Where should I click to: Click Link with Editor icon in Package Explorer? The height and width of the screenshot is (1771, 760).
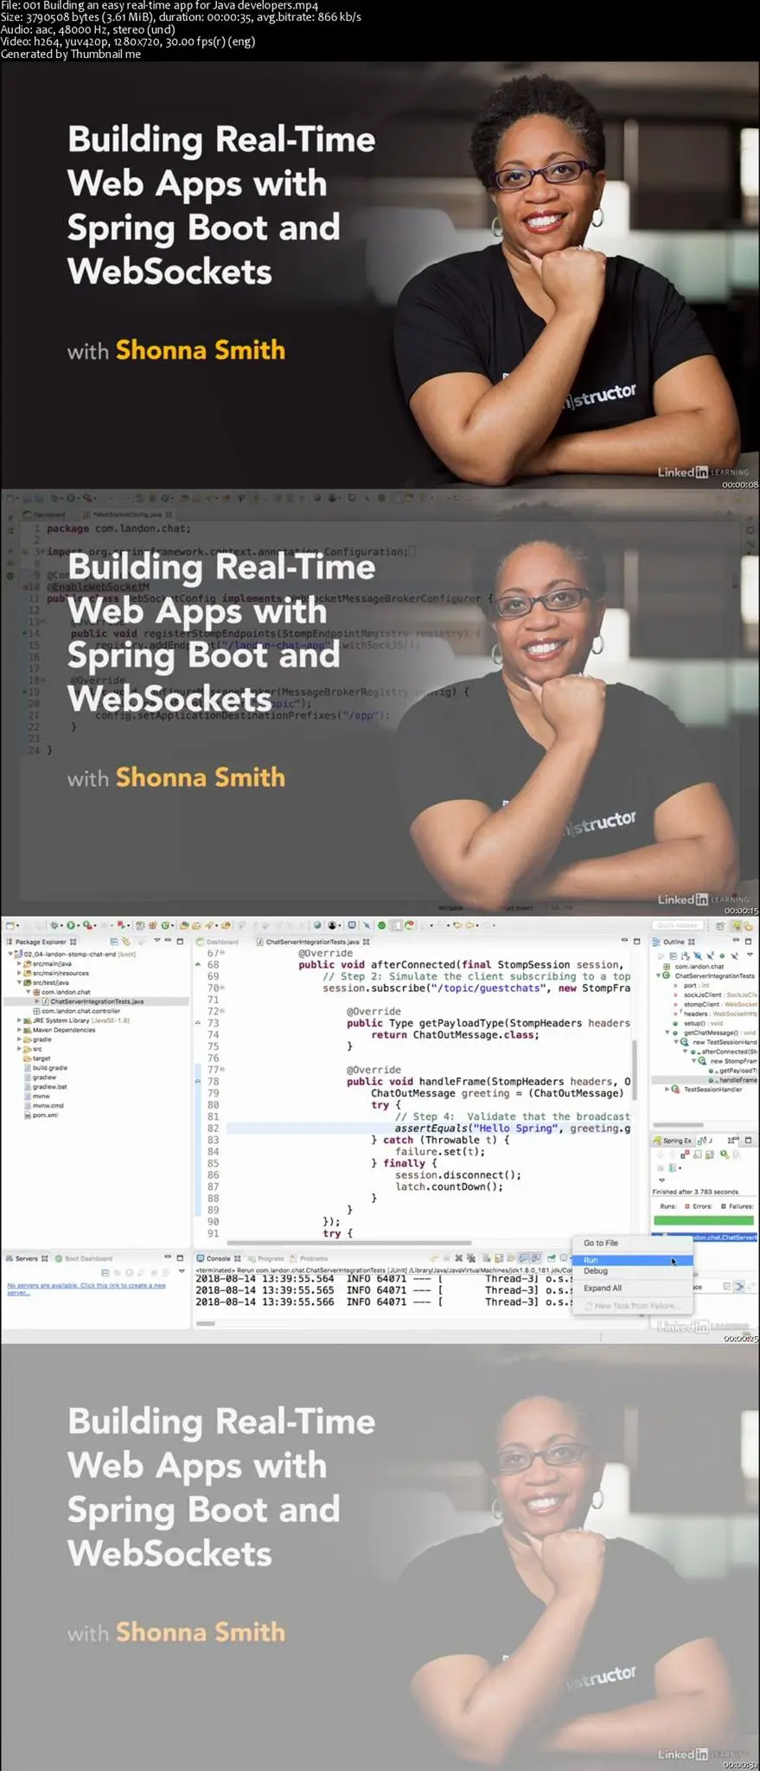click(x=125, y=941)
